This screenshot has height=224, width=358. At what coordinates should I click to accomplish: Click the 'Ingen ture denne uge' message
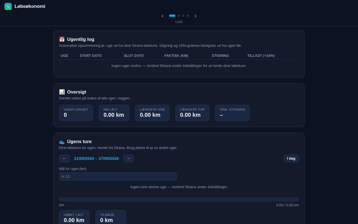[179, 187]
